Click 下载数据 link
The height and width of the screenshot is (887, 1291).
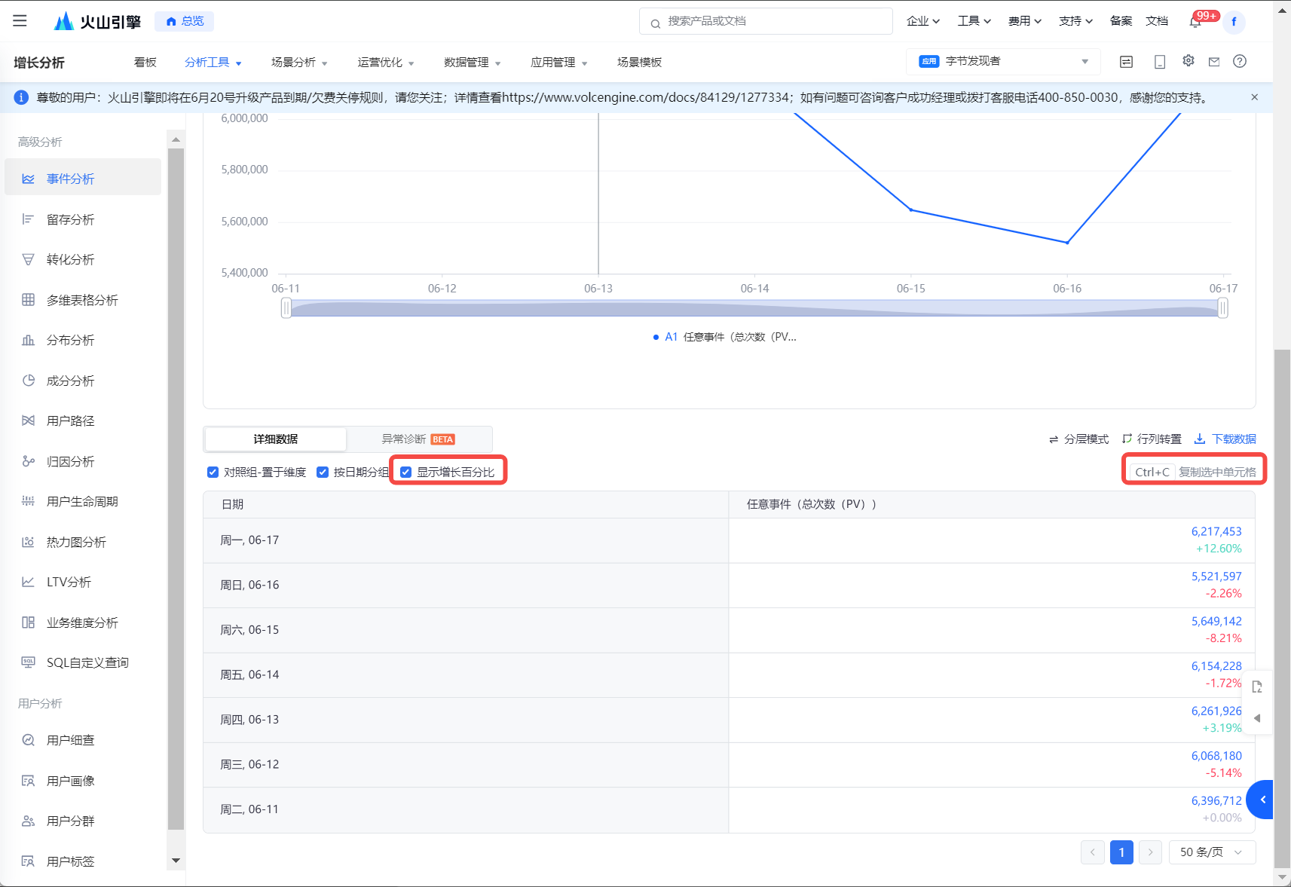point(1225,439)
